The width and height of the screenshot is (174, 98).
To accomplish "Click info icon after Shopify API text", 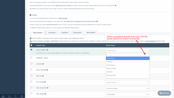I will tap(116, 5).
